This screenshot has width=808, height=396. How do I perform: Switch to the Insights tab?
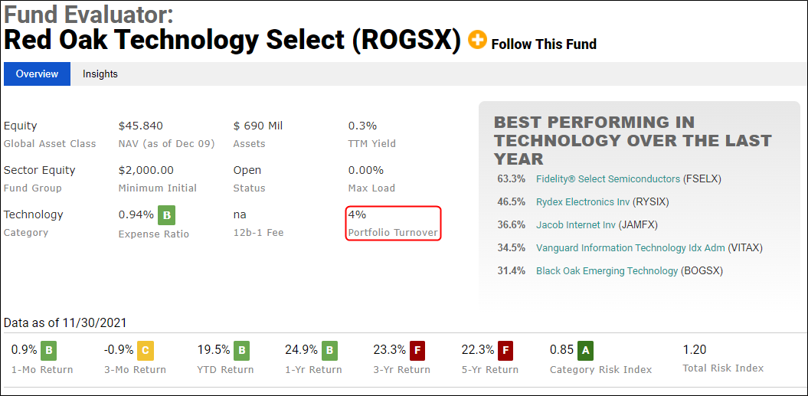[x=100, y=74]
